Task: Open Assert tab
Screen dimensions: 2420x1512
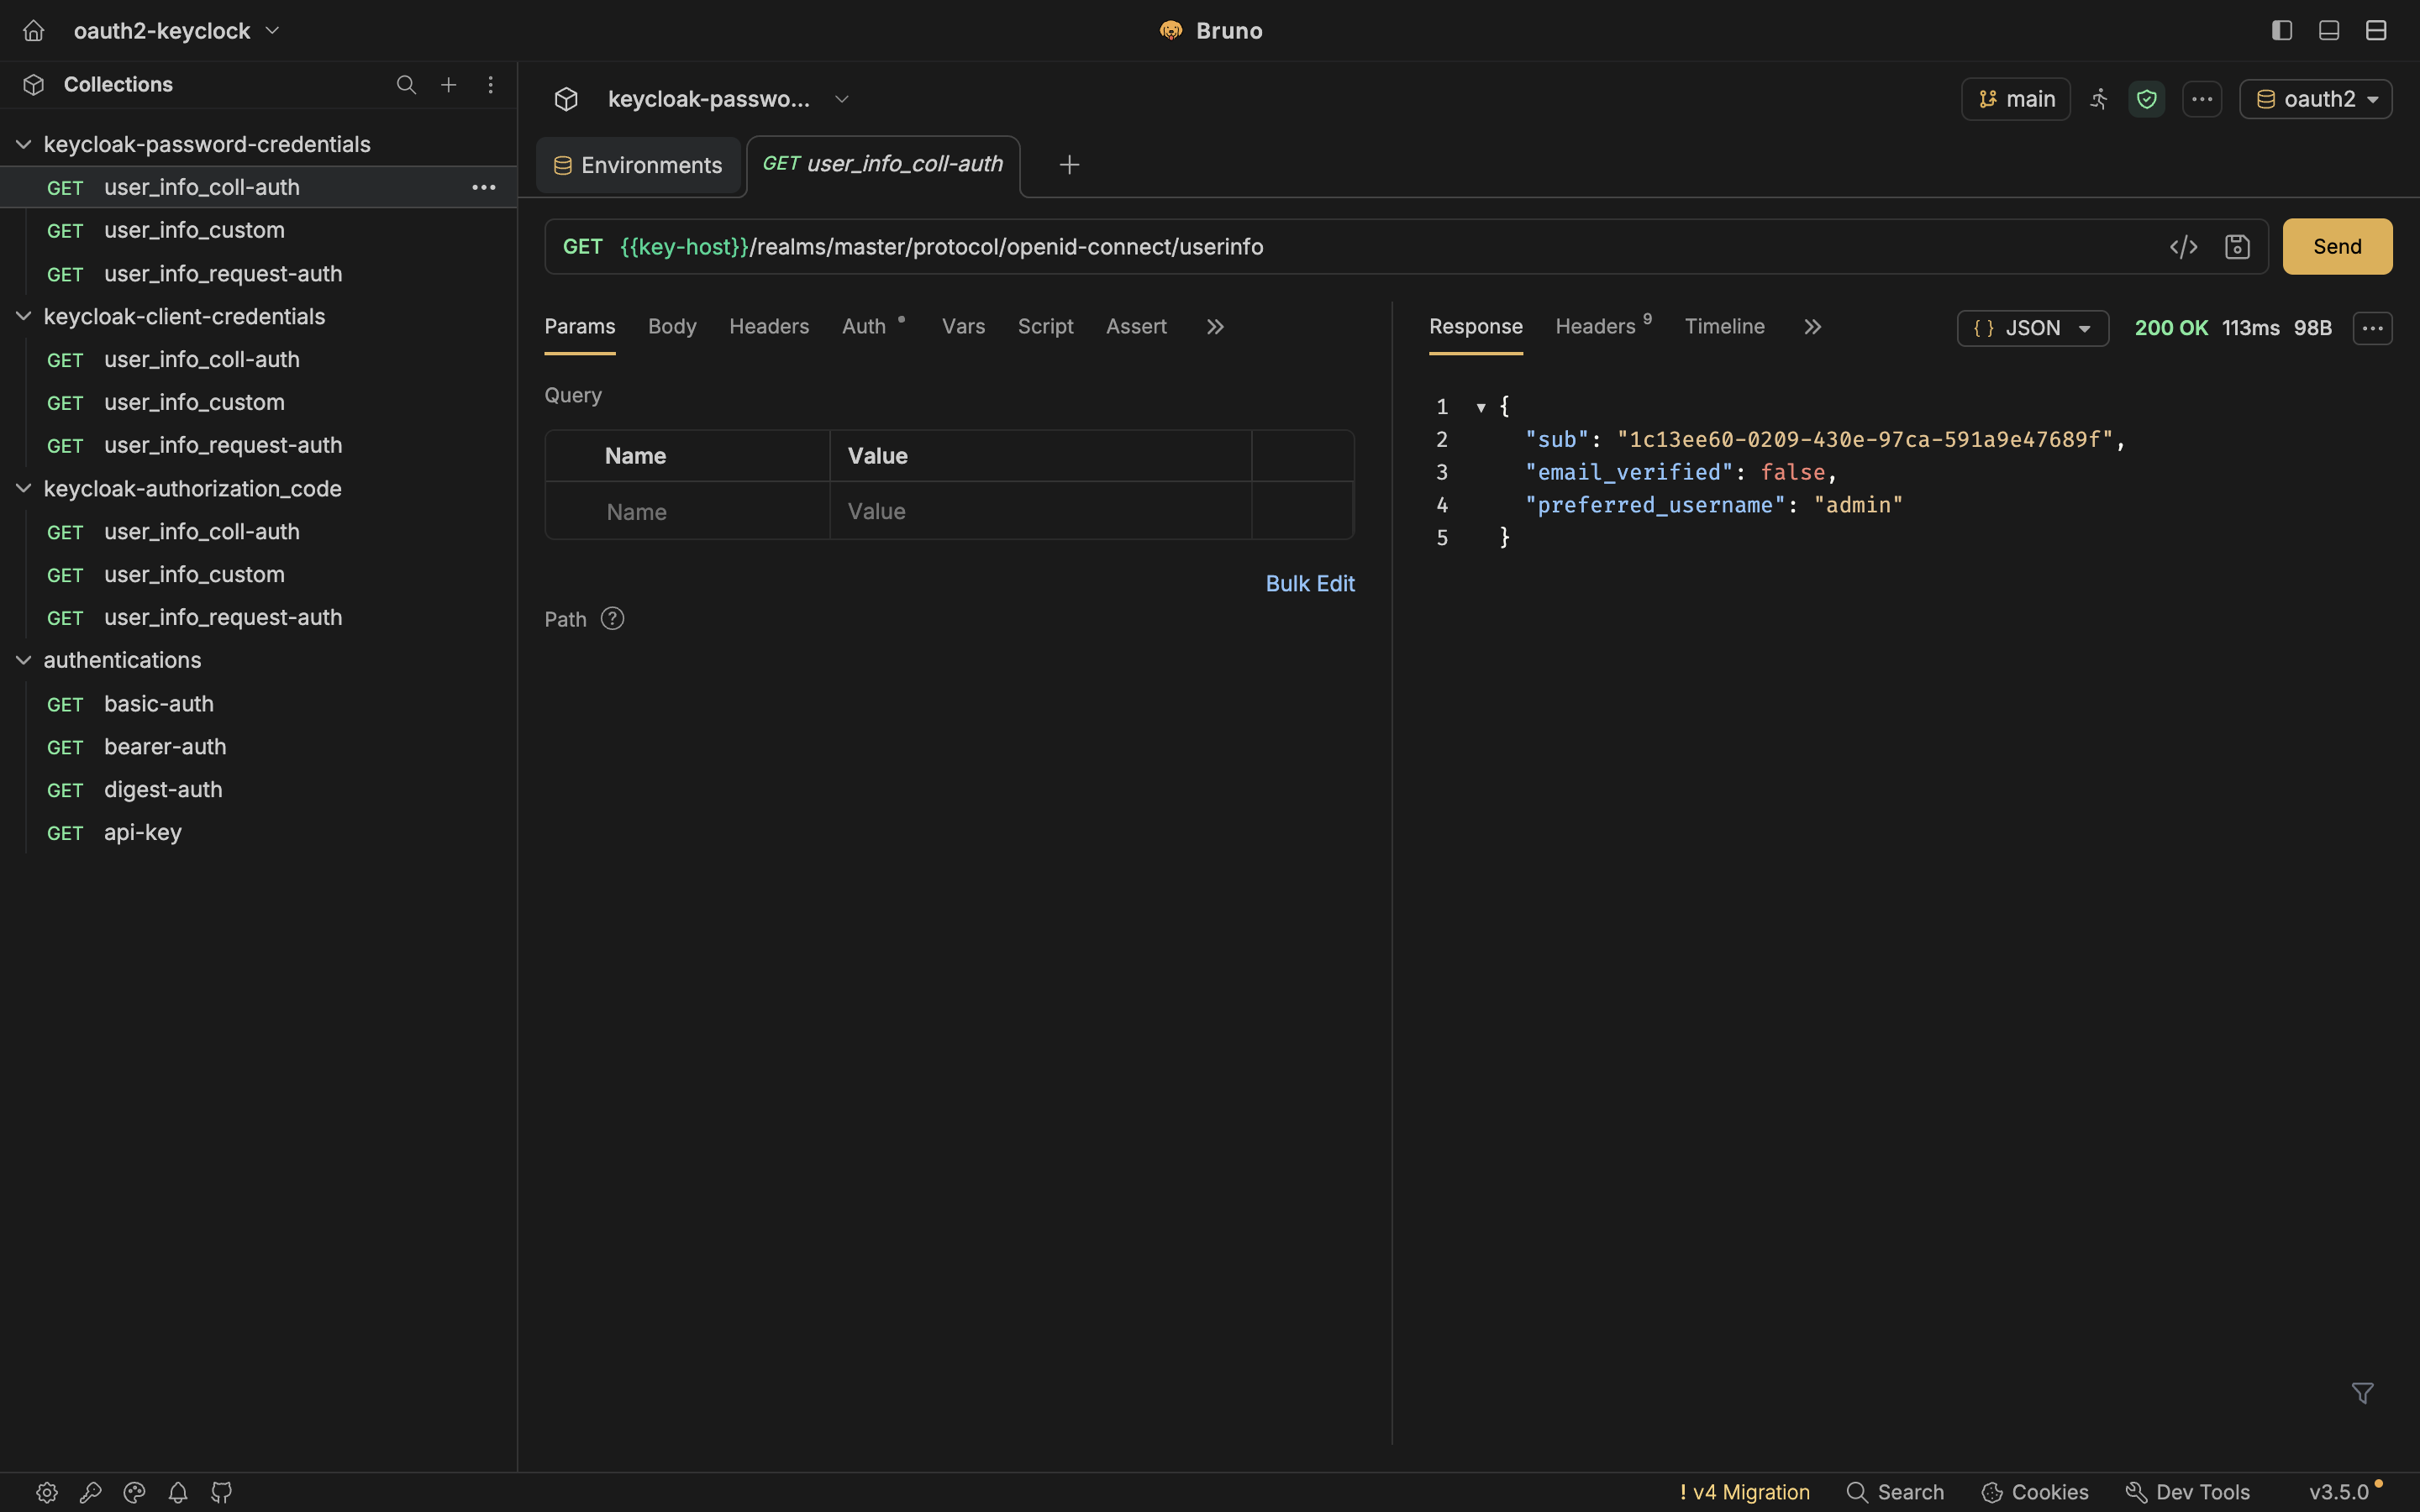Action: tap(1136, 326)
